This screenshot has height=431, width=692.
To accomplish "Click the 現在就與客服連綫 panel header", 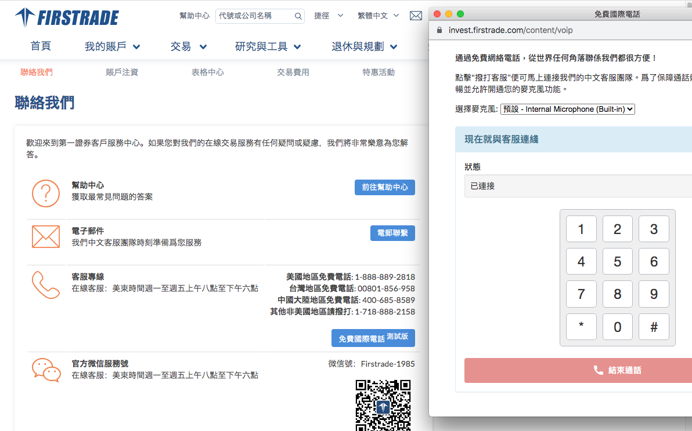I will (x=574, y=140).
